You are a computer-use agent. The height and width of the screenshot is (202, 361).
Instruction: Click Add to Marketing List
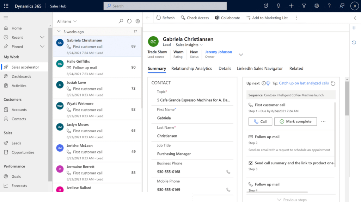pos(267,18)
